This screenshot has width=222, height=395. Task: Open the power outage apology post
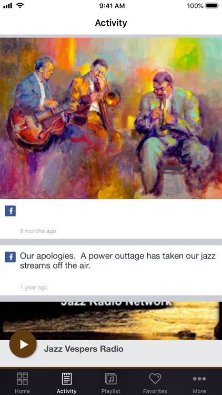point(118,261)
